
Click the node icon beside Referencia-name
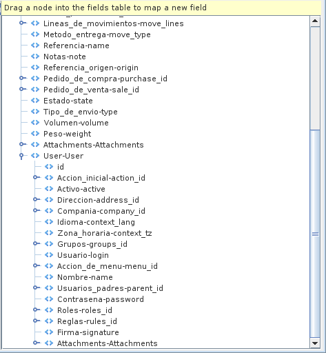coord(35,46)
